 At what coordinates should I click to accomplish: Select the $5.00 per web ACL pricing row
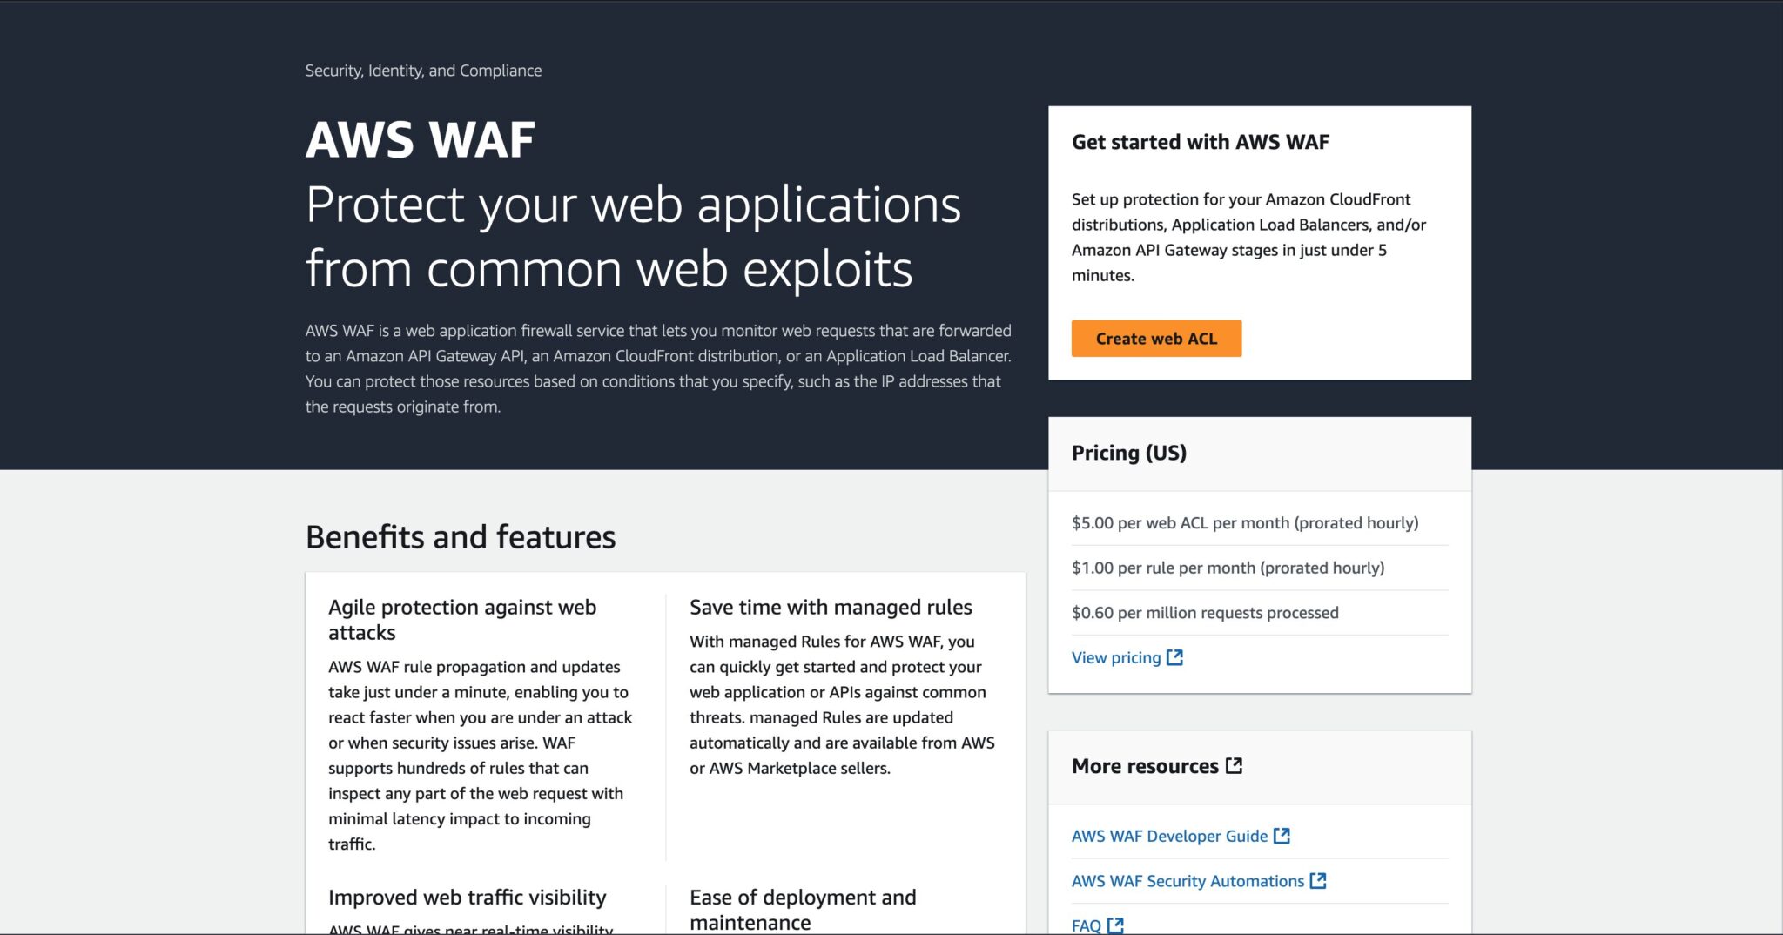tap(1245, 522)
